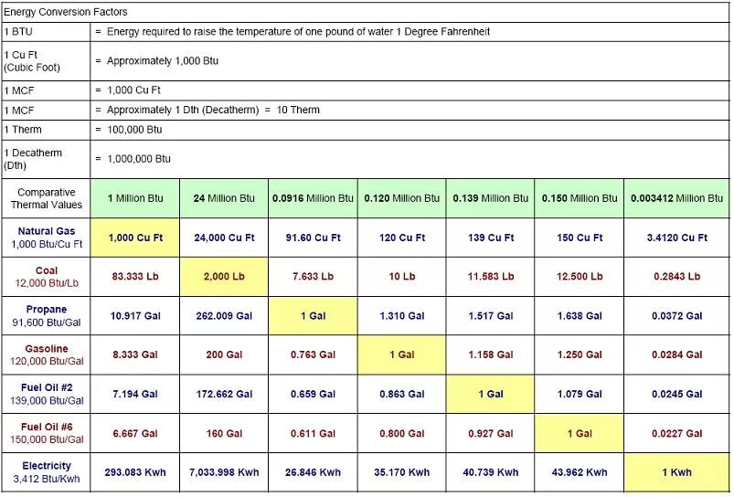Select the '0.003412 Million Btu' column header

[677, 198]
